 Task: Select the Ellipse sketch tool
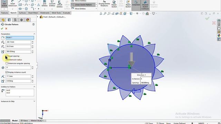(32, 5)
